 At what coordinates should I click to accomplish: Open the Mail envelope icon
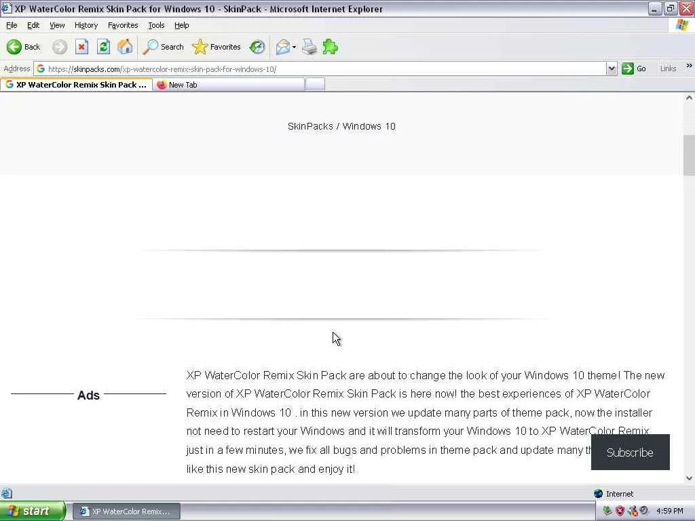tap(283, 47)
